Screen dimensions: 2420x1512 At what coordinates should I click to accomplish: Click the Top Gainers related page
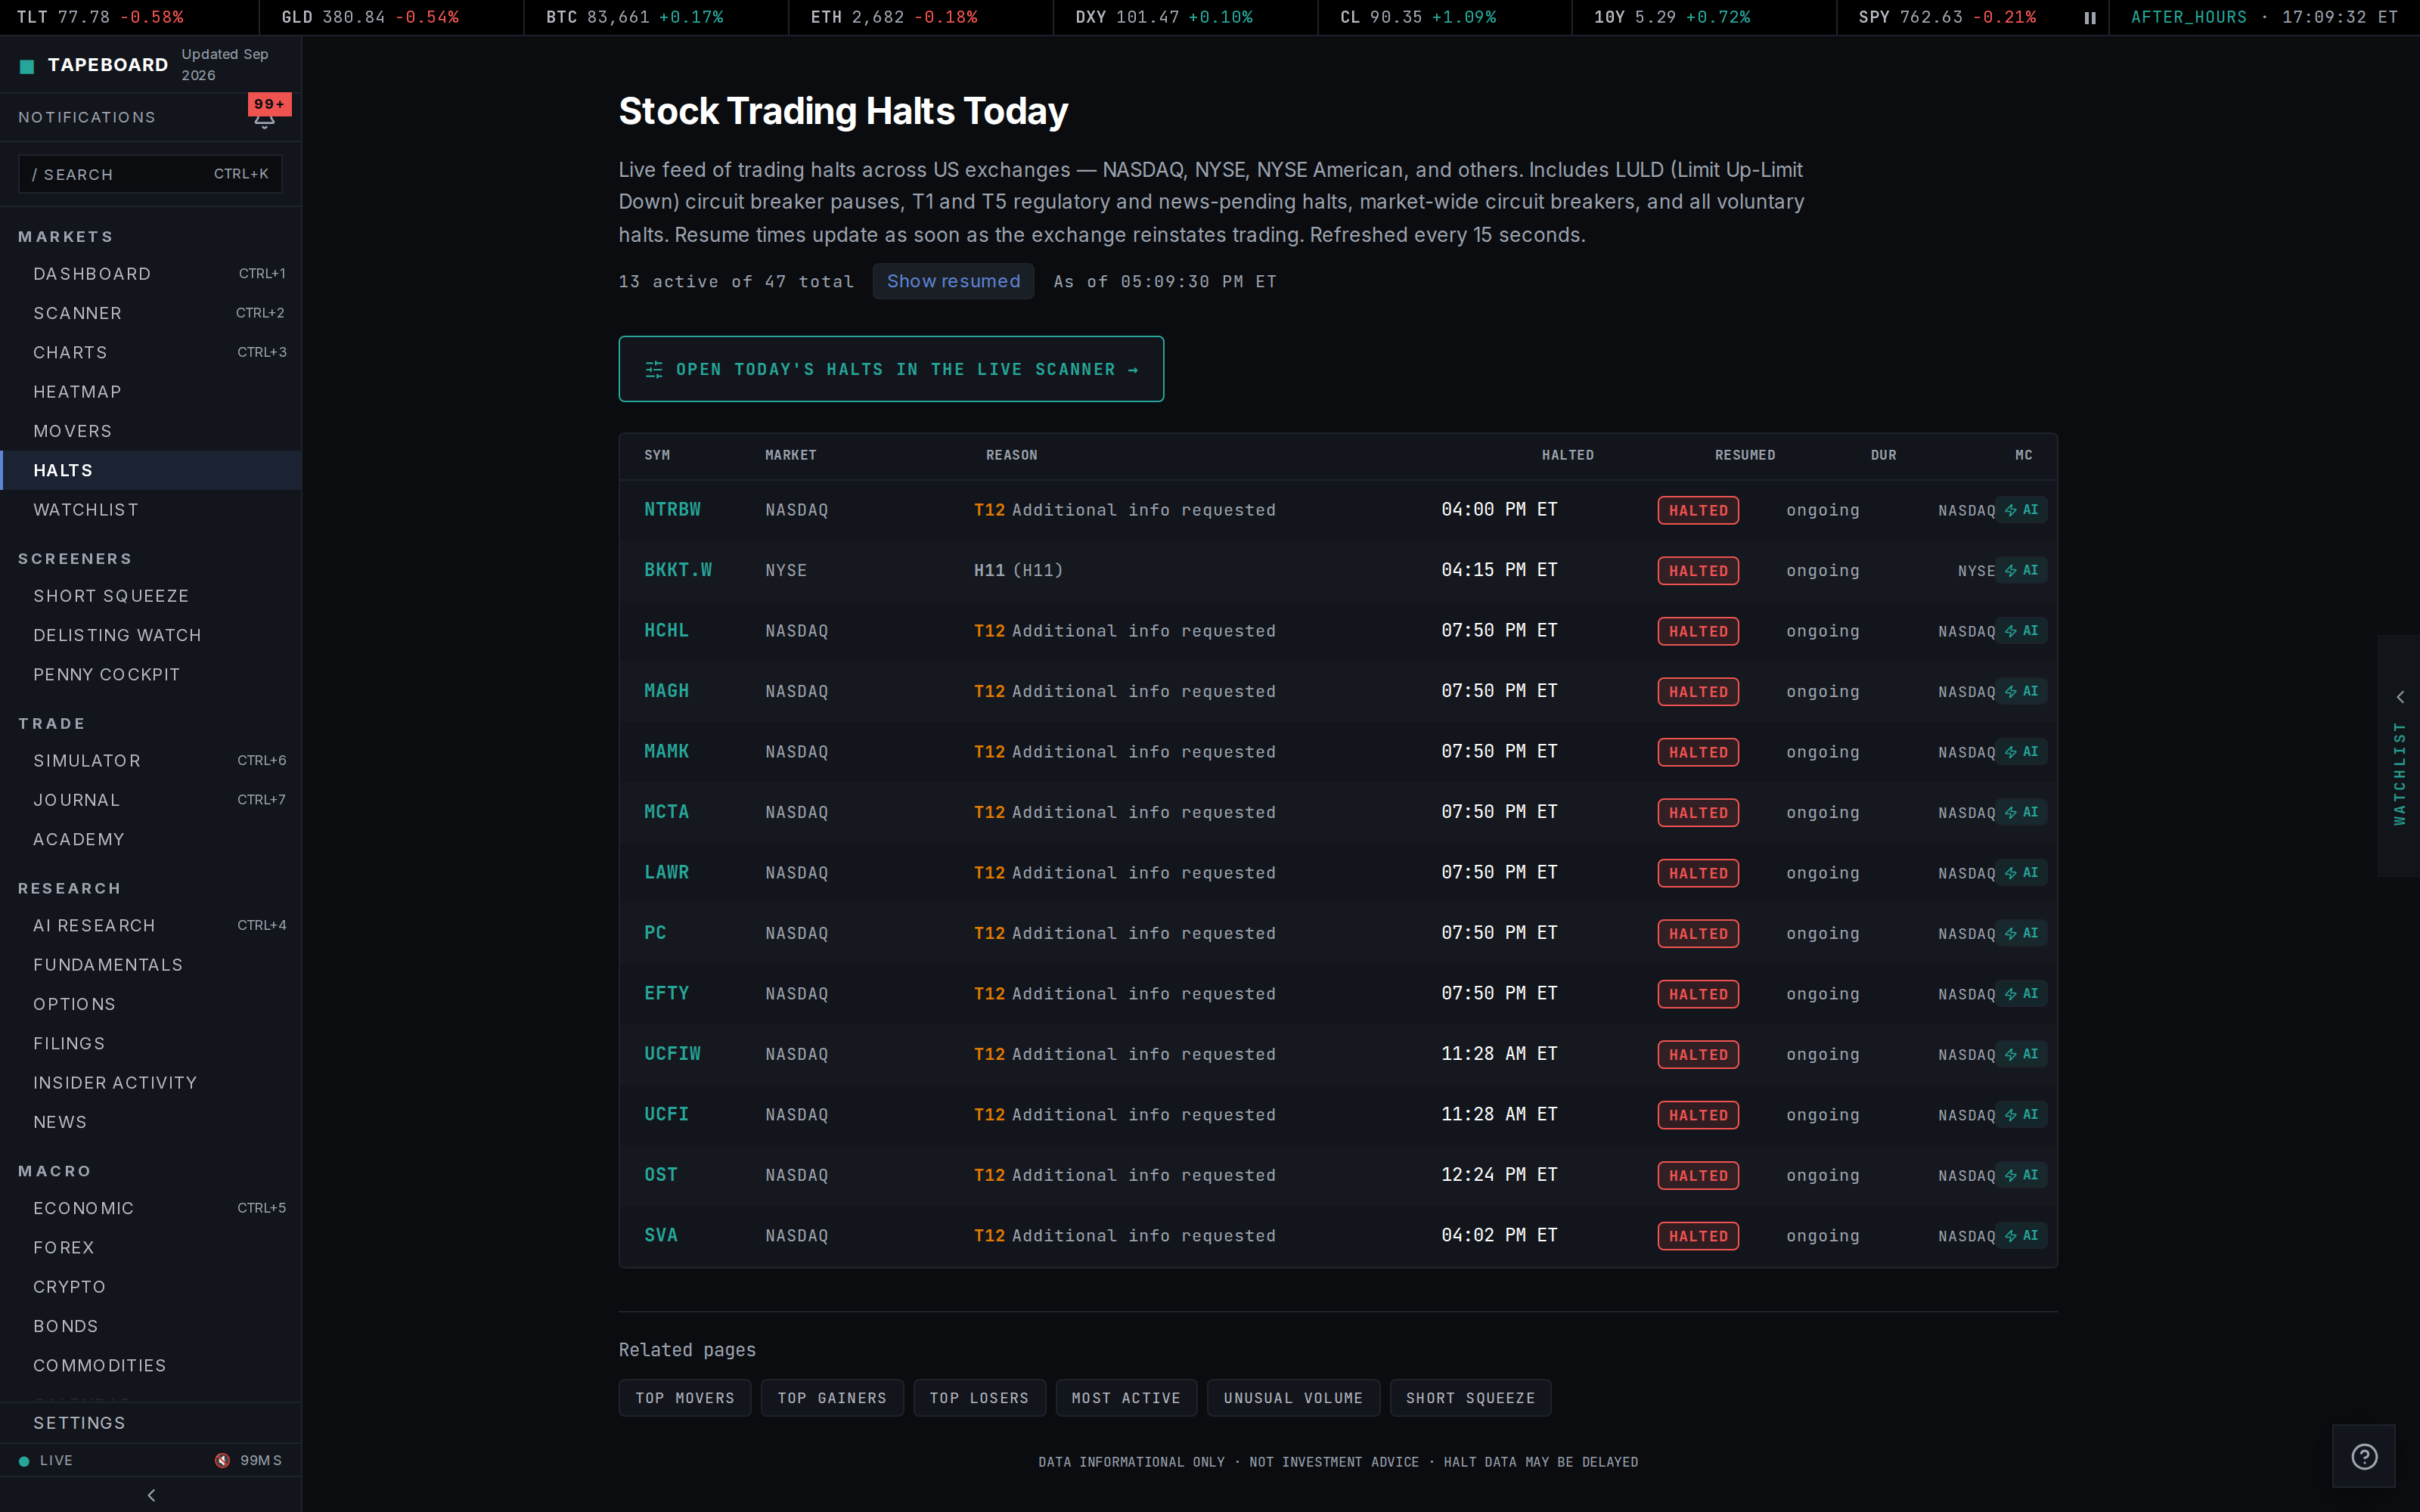tap(832, 1398)
